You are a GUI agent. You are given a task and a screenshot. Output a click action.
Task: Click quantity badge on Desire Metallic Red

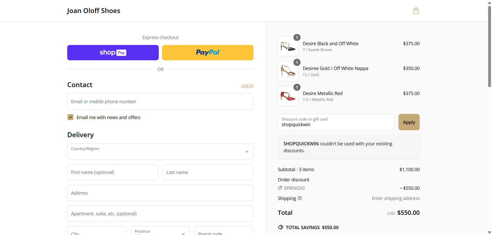coord(297,87)
